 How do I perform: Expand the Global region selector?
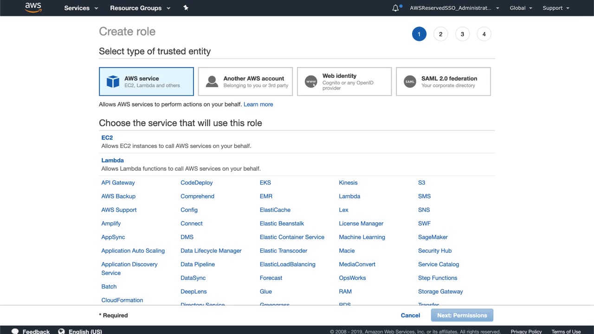(x=521, y=8)
